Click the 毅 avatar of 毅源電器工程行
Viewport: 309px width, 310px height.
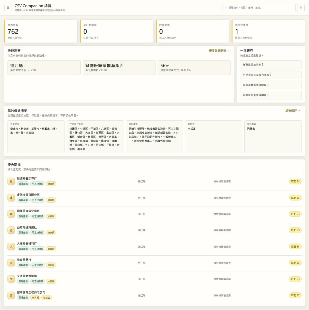coord(11,181)
